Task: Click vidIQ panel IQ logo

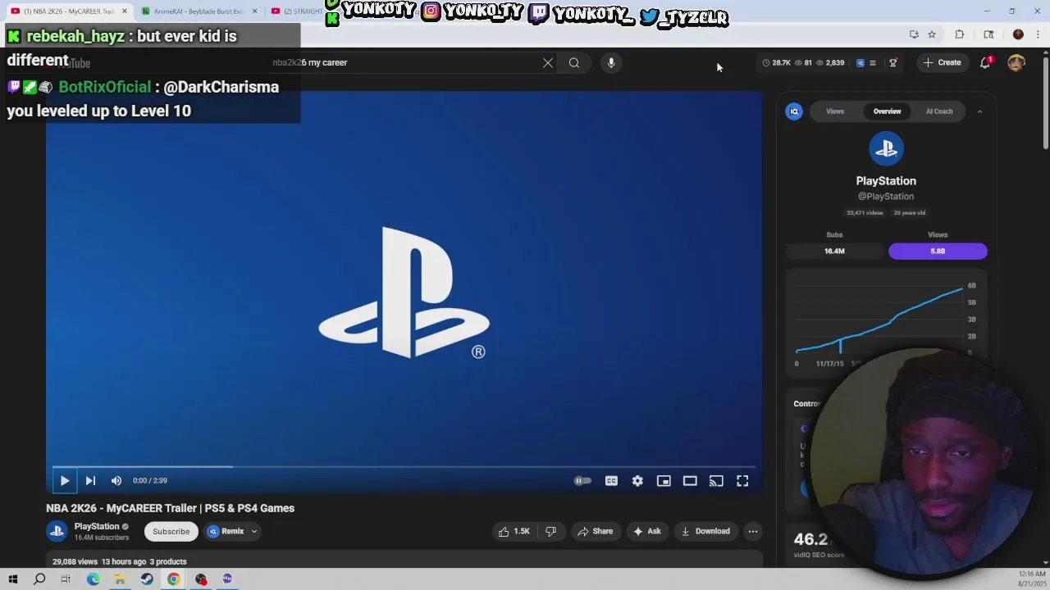Action: click(x=794, y=111)
